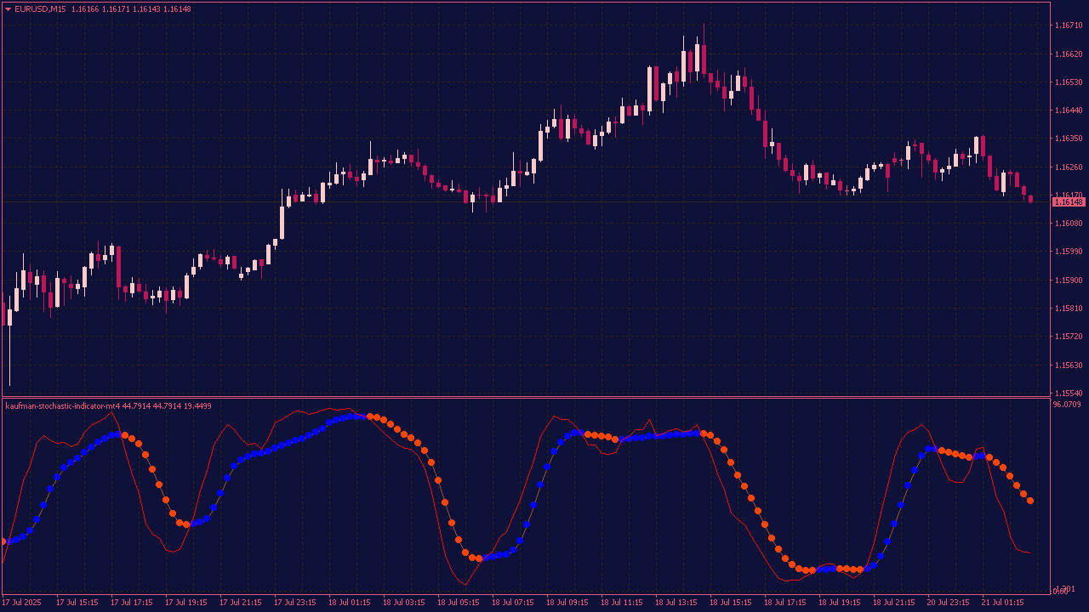1089x612 pixels.
Task: Select the current price tag 1.16148
Action: point(1069,201)
